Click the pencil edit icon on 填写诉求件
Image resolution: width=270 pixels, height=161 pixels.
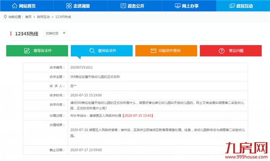point(27,51)
